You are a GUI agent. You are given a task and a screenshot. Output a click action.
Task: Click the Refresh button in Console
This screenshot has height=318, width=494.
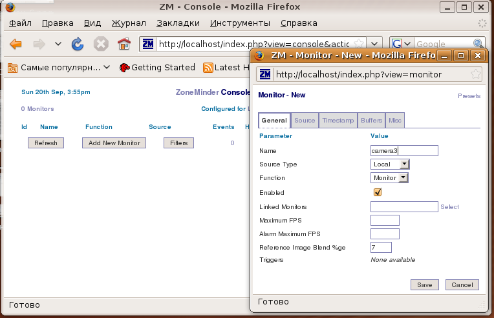(x=46, y=143)
